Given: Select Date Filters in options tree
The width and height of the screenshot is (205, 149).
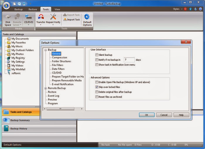Looking at the screenshot, I should [58, 69].
